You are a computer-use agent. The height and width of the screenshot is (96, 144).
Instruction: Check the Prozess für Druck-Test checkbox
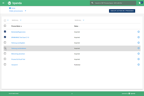pyautogui.click(x=5, y=59)
